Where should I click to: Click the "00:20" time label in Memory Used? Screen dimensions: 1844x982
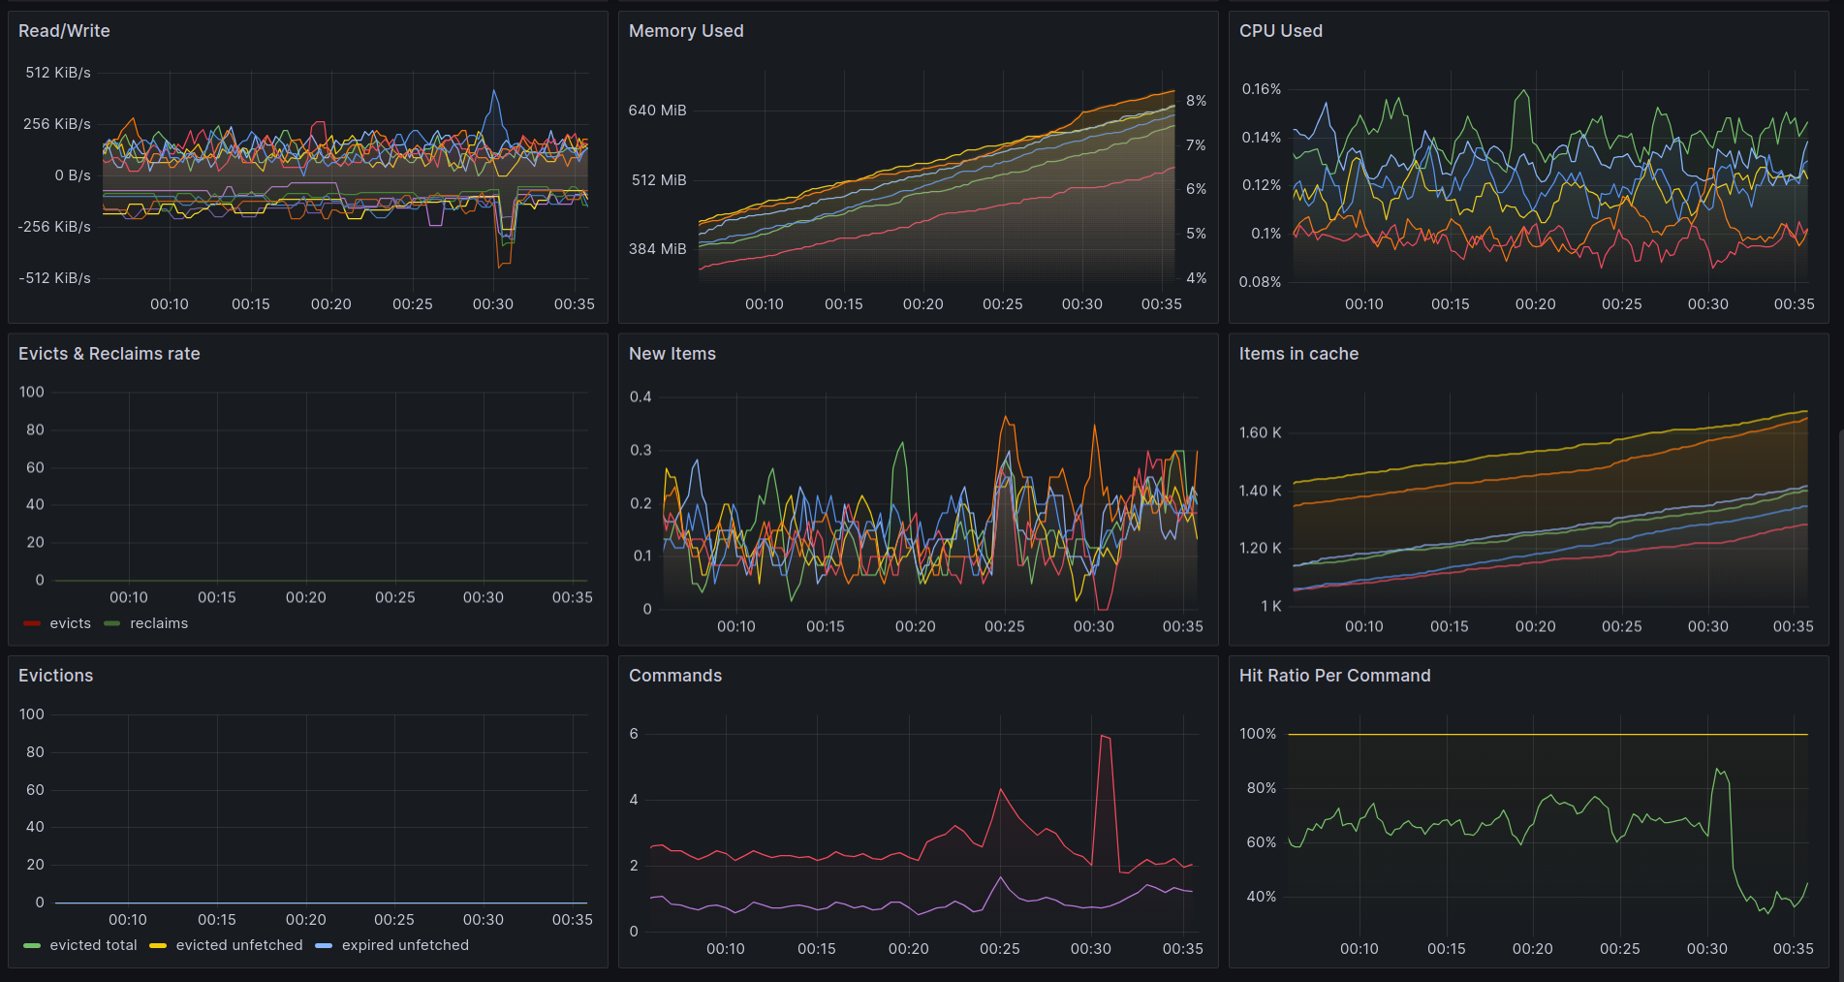pyautogui.click(x=923, y=304)
